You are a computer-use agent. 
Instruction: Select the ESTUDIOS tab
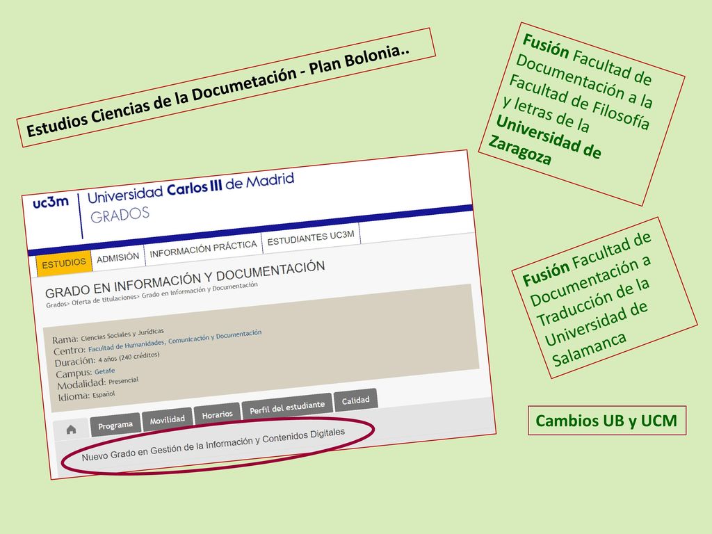tap(63, 263)
